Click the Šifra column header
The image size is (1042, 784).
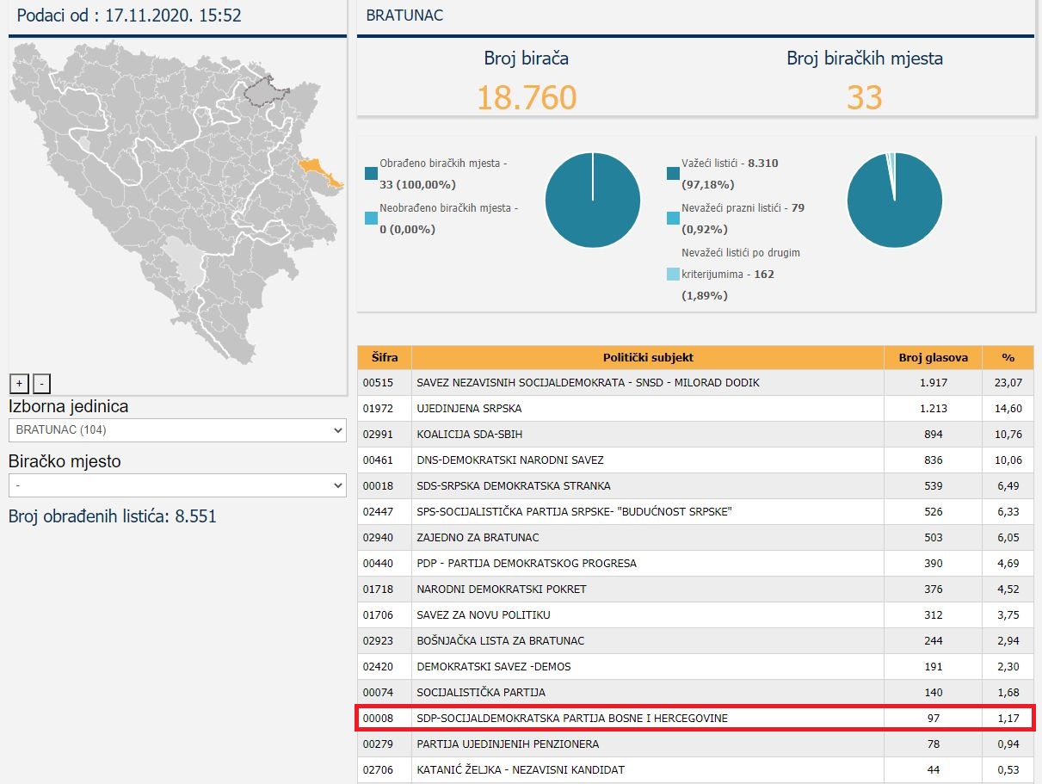[x=385, y=357]
